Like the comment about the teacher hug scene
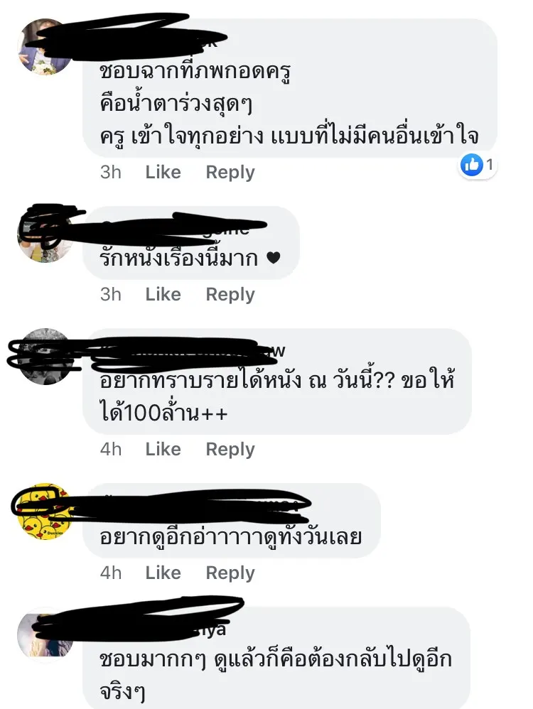 click(x=163, y=172)
